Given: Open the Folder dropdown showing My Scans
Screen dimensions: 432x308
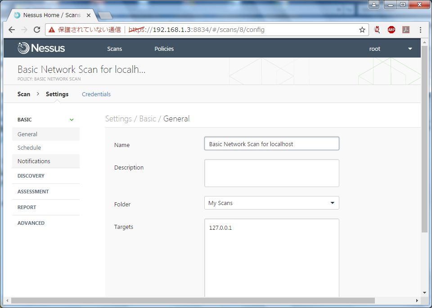Looking at the screenshot, I should [x=272, y=203].
